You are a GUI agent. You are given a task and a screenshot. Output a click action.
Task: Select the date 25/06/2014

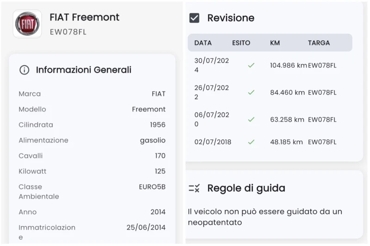(146, 228)
